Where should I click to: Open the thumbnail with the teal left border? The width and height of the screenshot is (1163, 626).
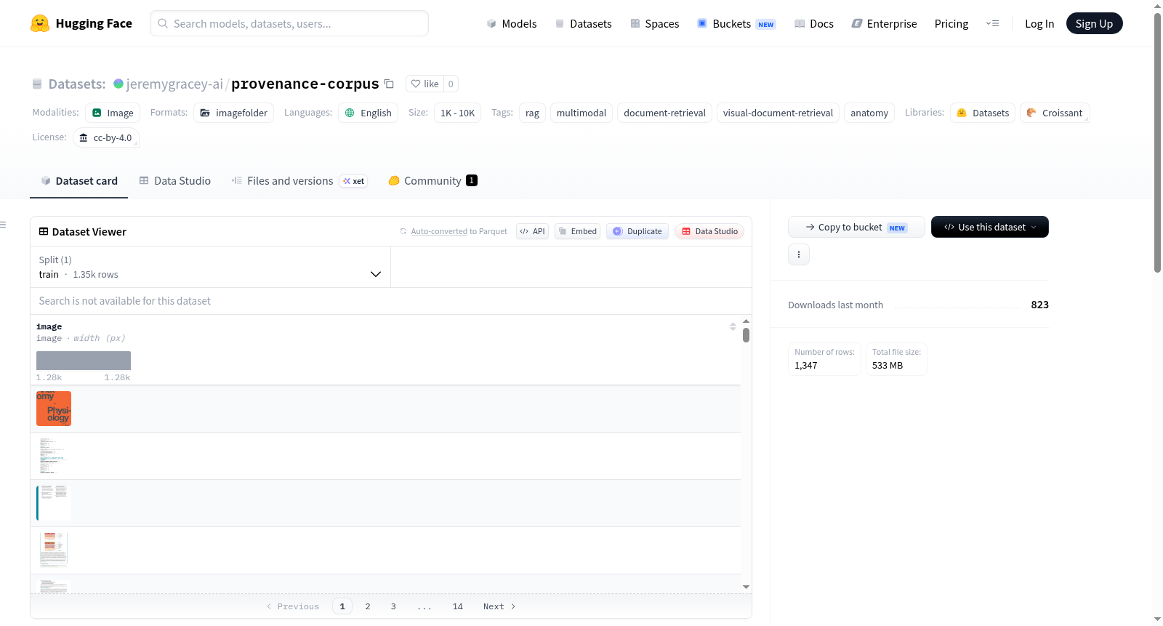[54, 503]
